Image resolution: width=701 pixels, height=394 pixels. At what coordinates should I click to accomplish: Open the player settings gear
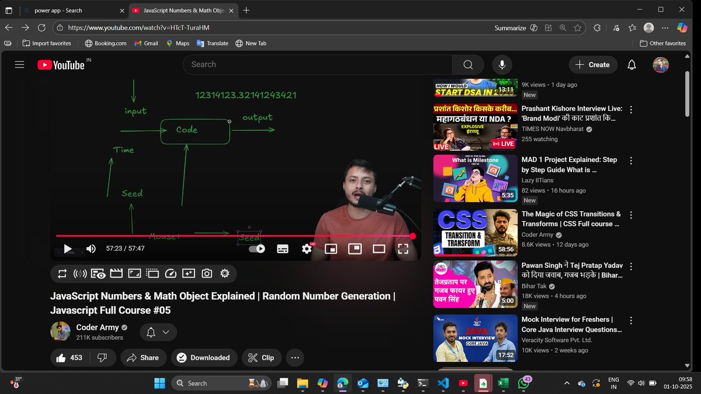click(307, 249)
